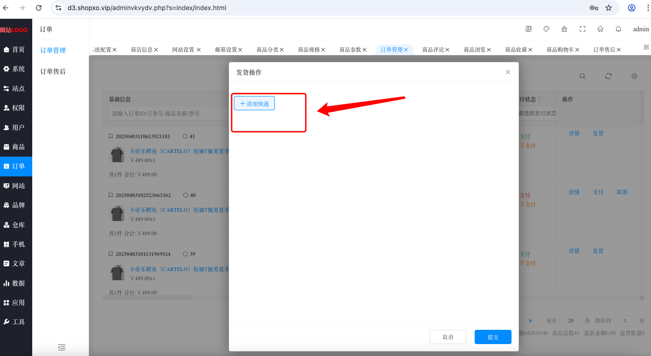The image size is (651, 356).
Task: Close the 商品分类 tab
Action: [282, 50]
